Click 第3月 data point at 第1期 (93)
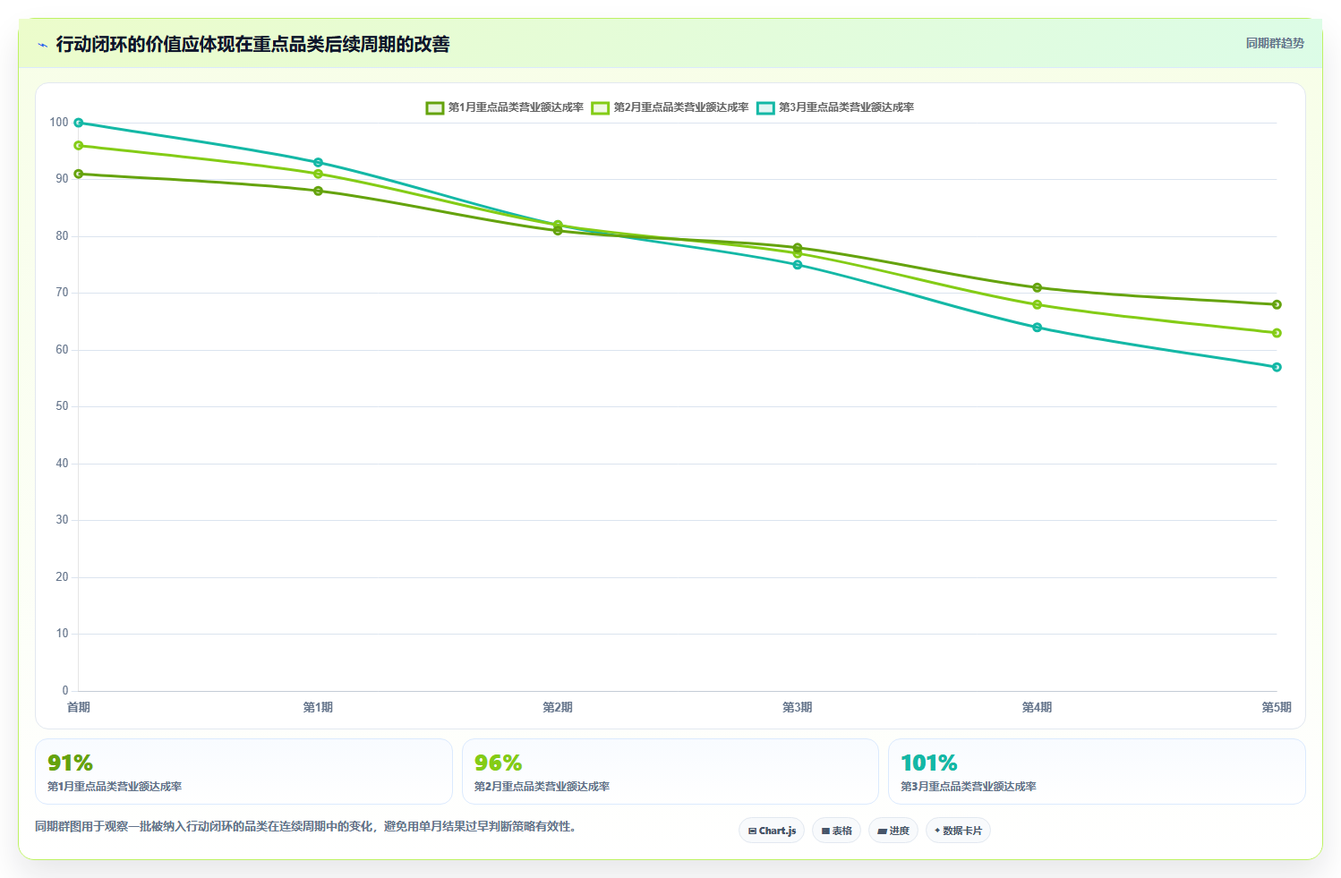Viewport: 1341px width, 878px height. click(318, 163)
